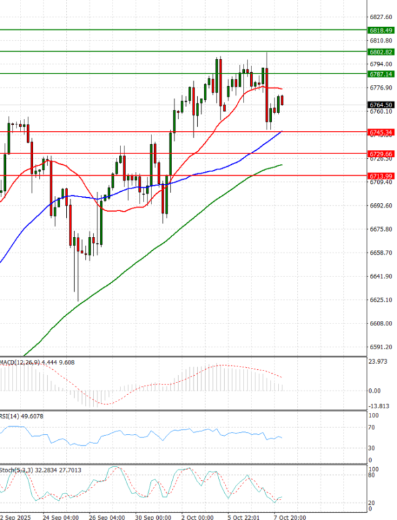Select the 6713.99 support price label
This screenshot has height=520, width=397.
(381, 175)
